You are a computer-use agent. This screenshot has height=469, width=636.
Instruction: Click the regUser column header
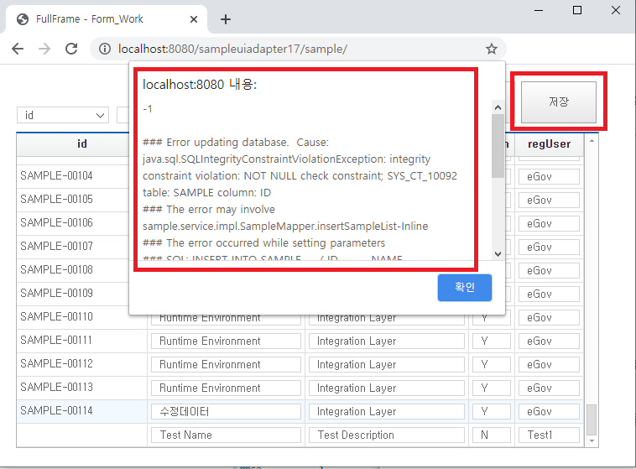tap(549, 144)
